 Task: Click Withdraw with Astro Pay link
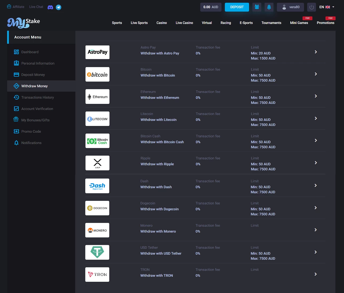(x=160, y=53)
